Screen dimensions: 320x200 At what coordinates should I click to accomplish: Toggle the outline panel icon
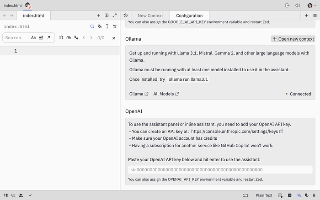tap(13, 195)
